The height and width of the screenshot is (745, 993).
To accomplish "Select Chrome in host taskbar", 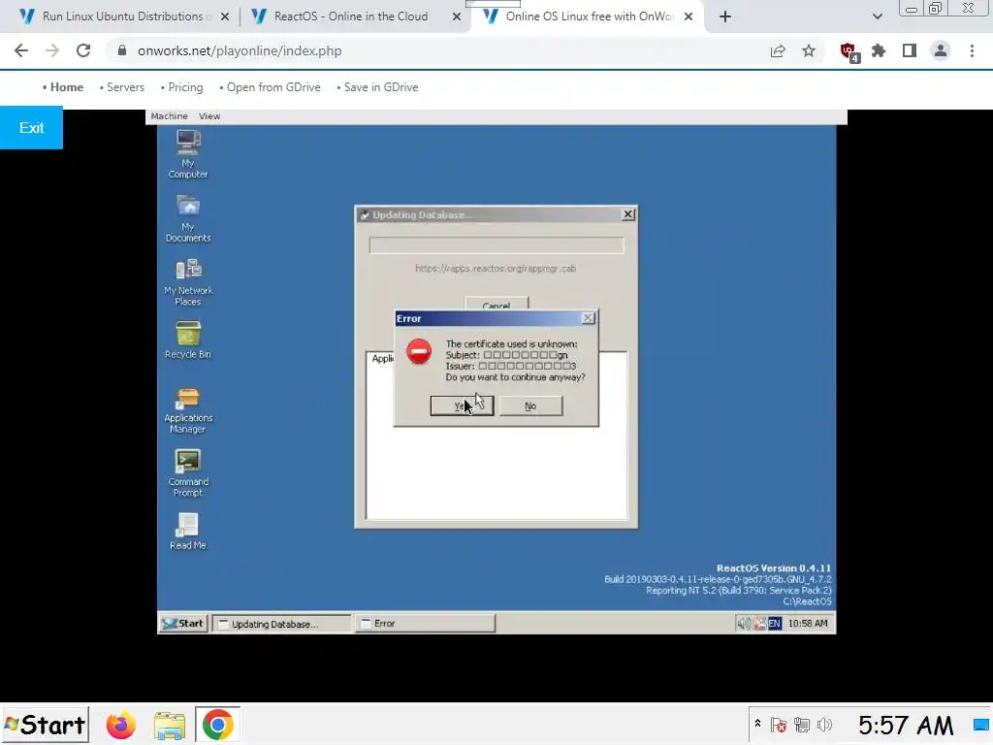I will pos(217,726).
